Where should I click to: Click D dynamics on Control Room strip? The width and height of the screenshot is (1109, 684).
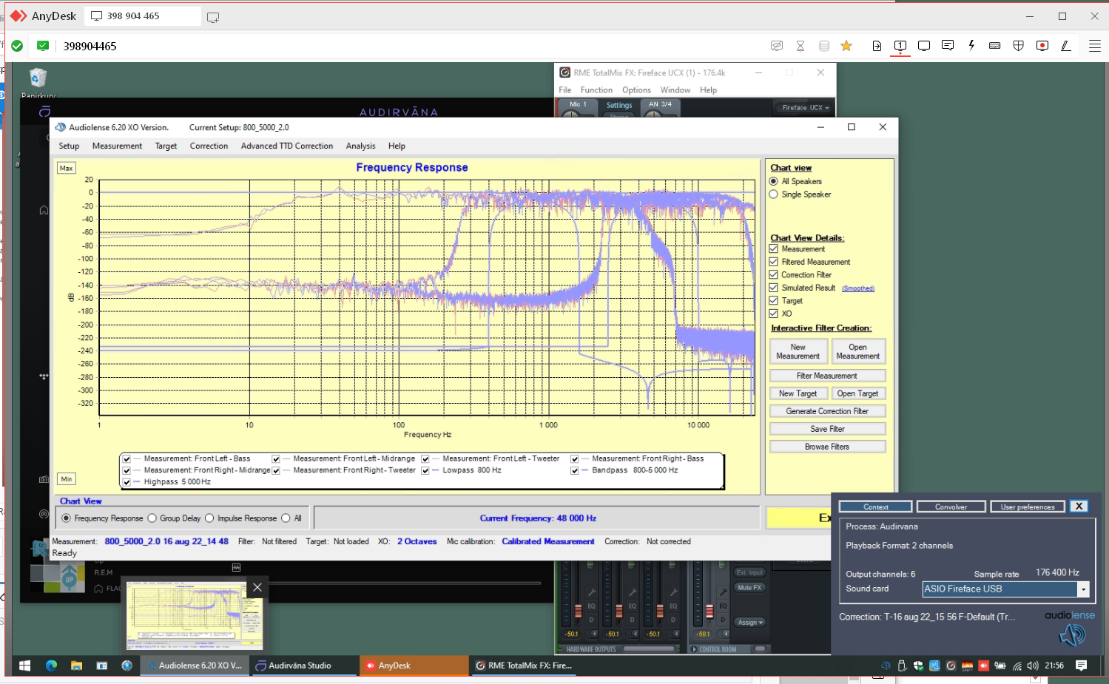click(x=723, y=620)
